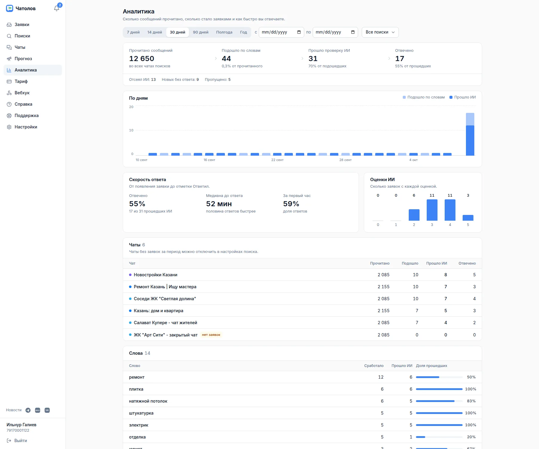Click the Аналитика chart icon in sidebar
This screenshot has height=449, width=539.
(9, 70)
